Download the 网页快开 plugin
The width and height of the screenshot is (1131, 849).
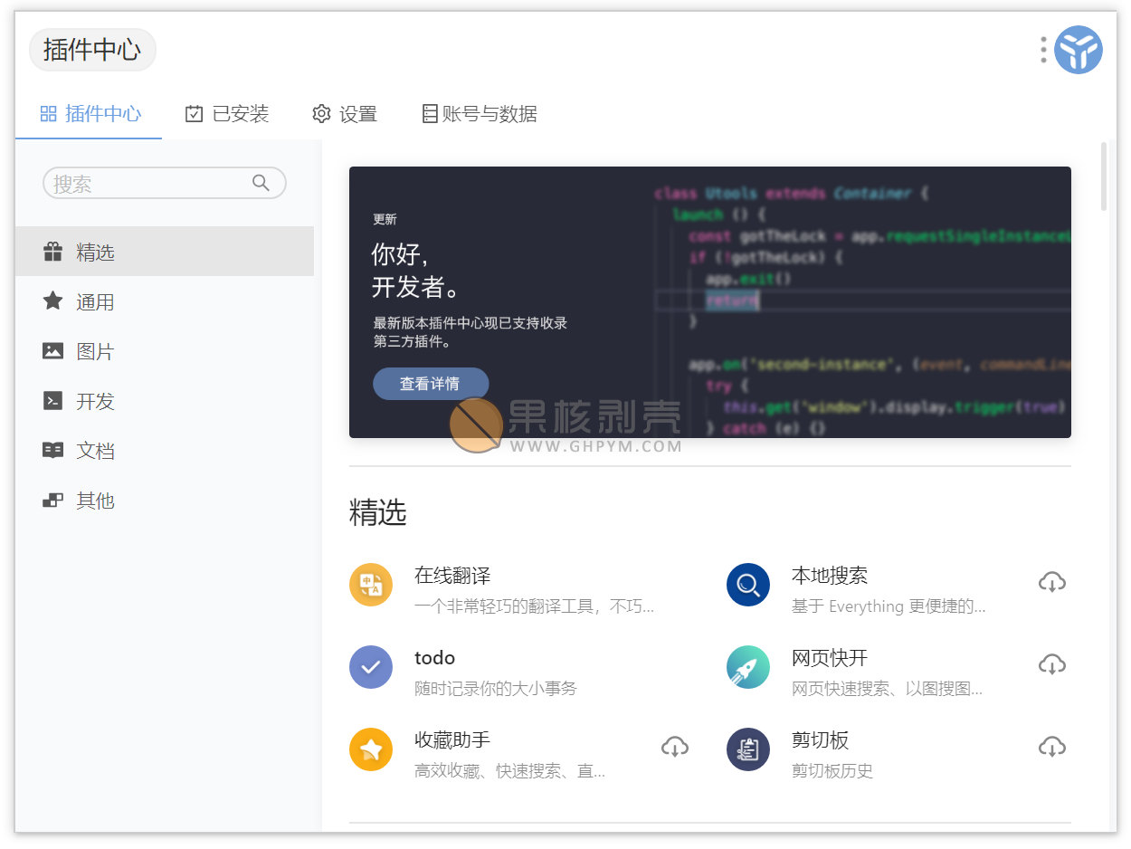(x=1051, y=664)
